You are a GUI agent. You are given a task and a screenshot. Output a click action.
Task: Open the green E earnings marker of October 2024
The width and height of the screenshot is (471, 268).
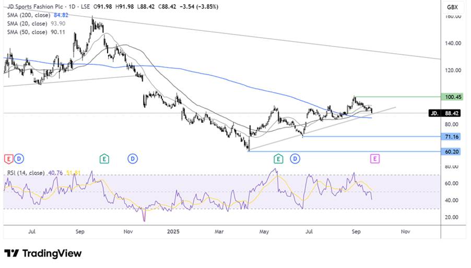click(x=104, y=159)
